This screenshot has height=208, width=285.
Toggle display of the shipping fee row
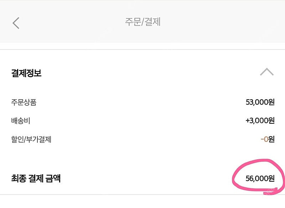(x=19, y=120)
